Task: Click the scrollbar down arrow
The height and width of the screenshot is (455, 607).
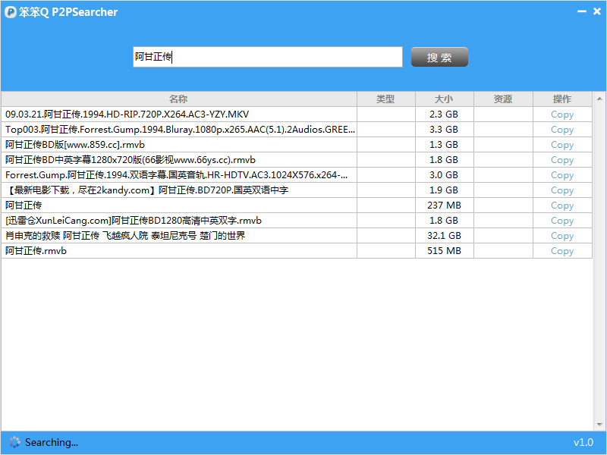Action: click(x=599, y=425)
